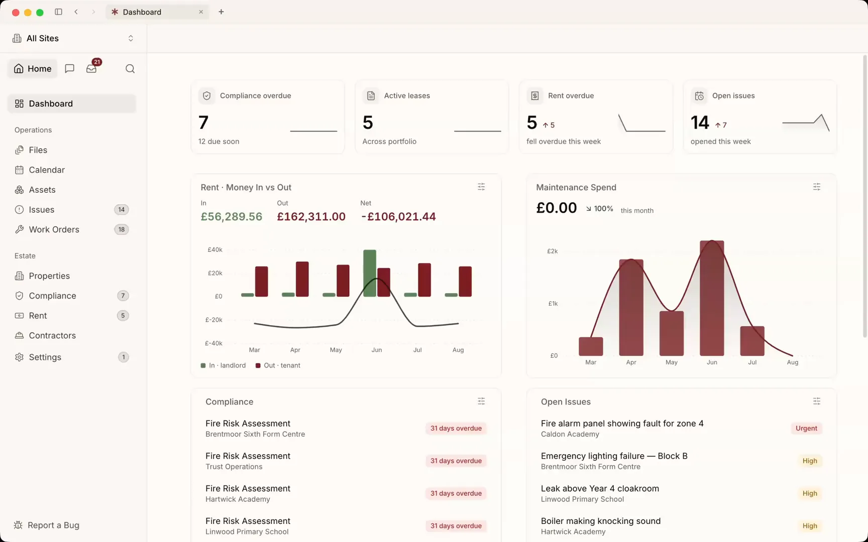The image size is (868, 542).
Task: Switch to the Home tab
Action: pyautogui.click(x=33, y=69)
